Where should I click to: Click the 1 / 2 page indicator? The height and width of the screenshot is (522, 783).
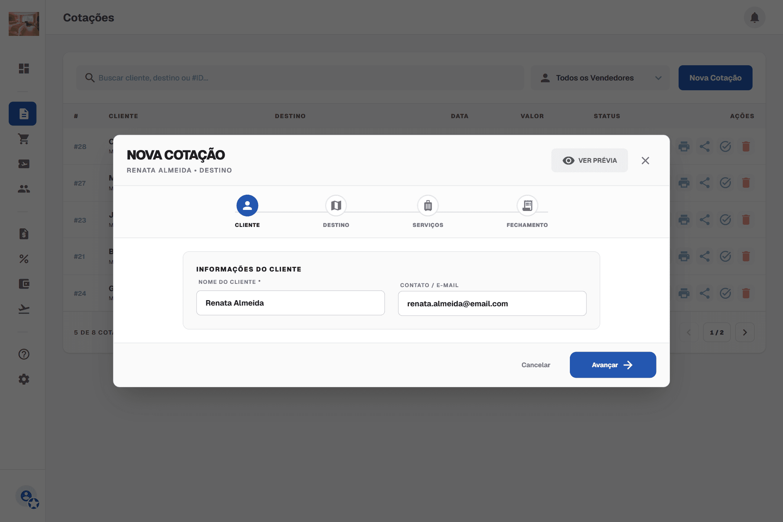point(717,332)
